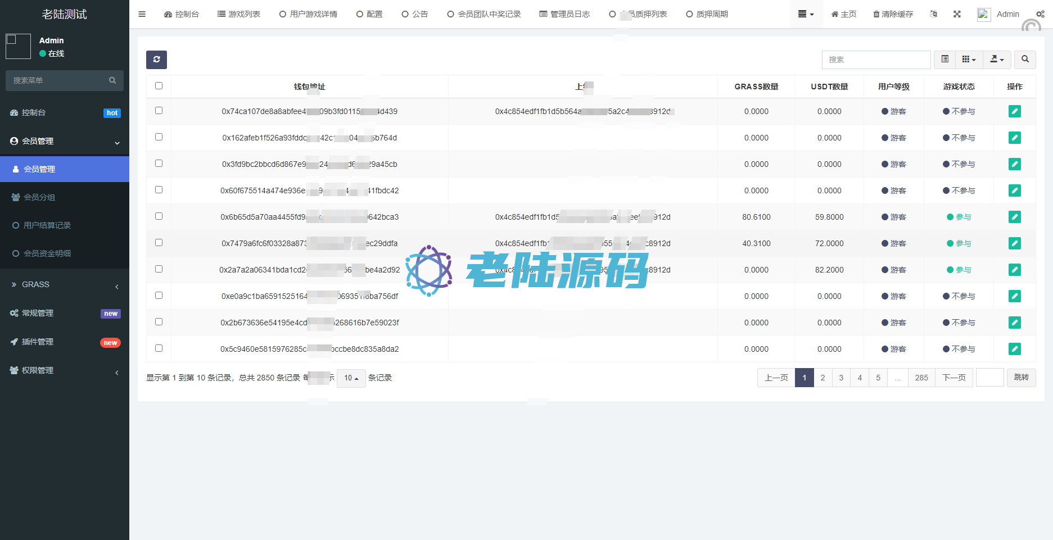Viewport: 1053px width, 540px height.
Task: Click the table search input field
Action: click(876, 60)
